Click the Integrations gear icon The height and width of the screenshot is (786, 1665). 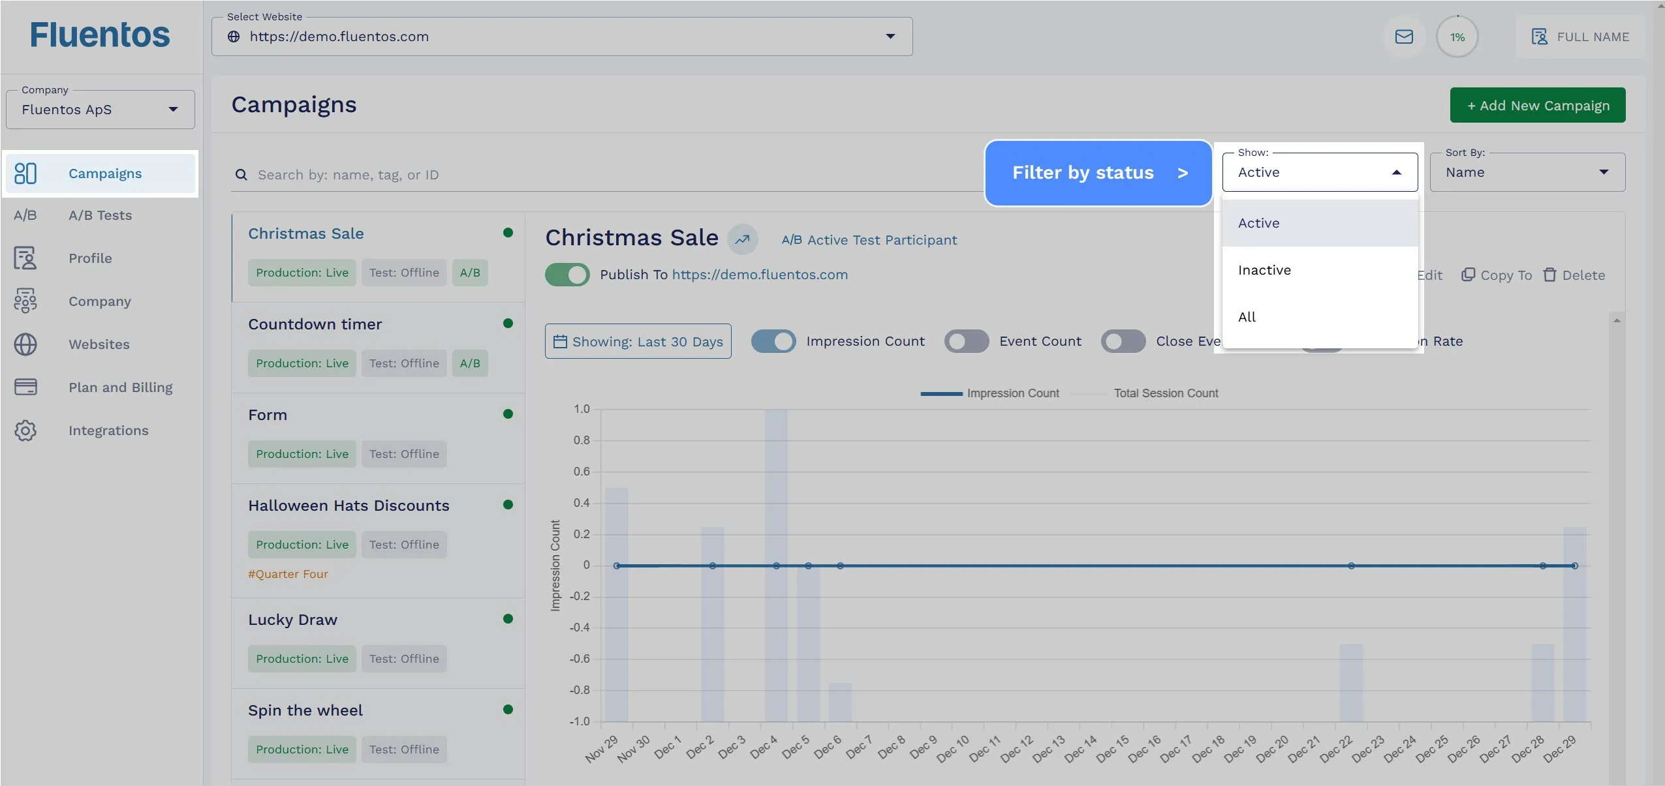[25, 431]
